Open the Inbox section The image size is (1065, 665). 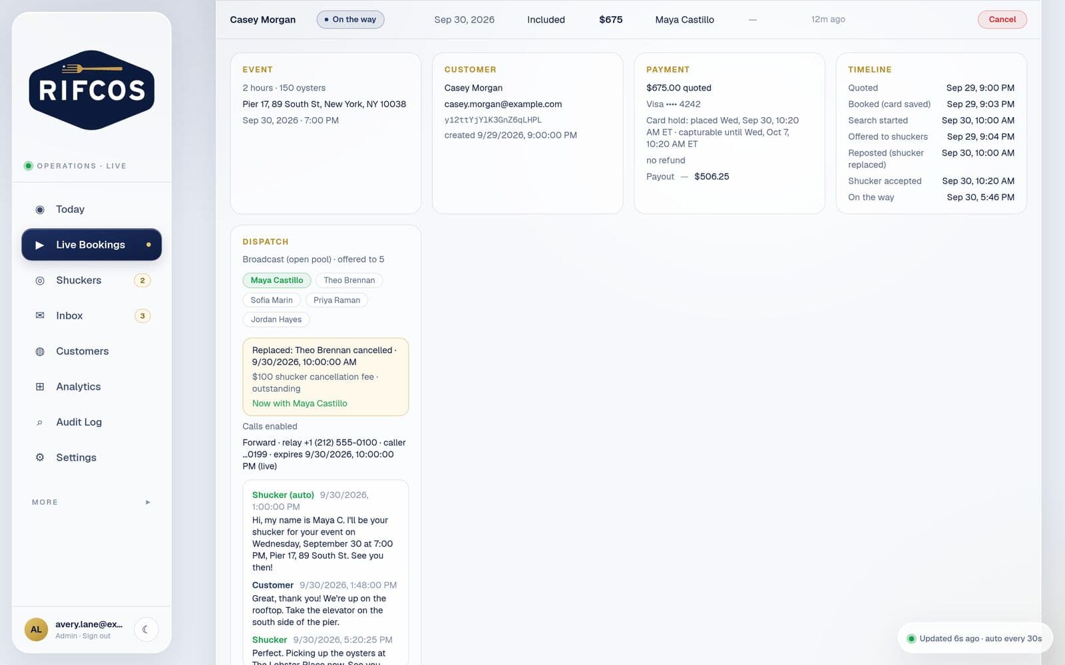[x=92, y=316]
